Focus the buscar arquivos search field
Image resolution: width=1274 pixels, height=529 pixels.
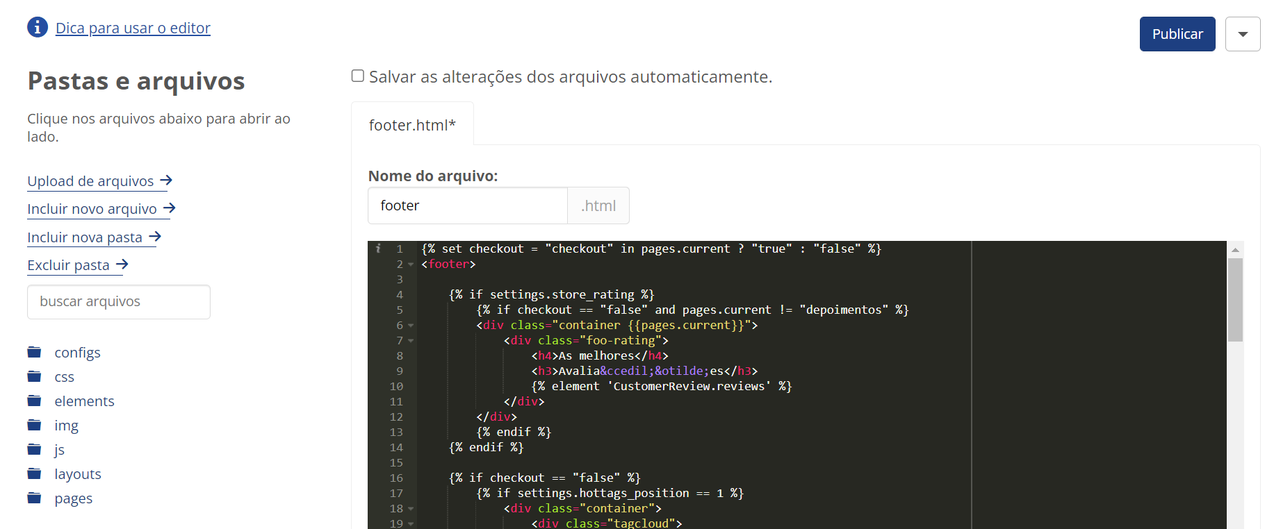(x=119, y=302)
